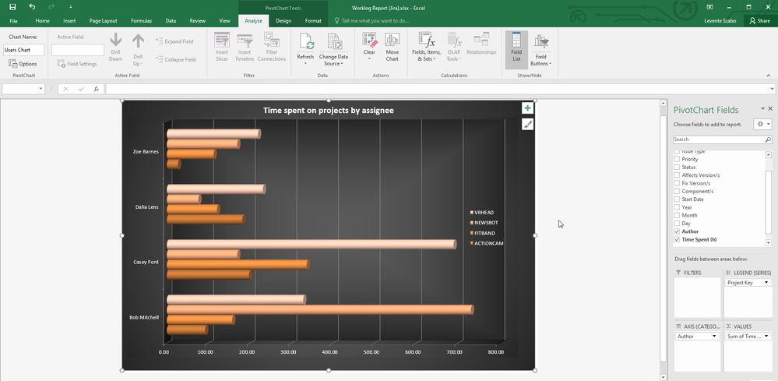This screenshot has height=381, width=778.
Task: Click the Chart Elements plus icon
Action: (x=527, y=109)
